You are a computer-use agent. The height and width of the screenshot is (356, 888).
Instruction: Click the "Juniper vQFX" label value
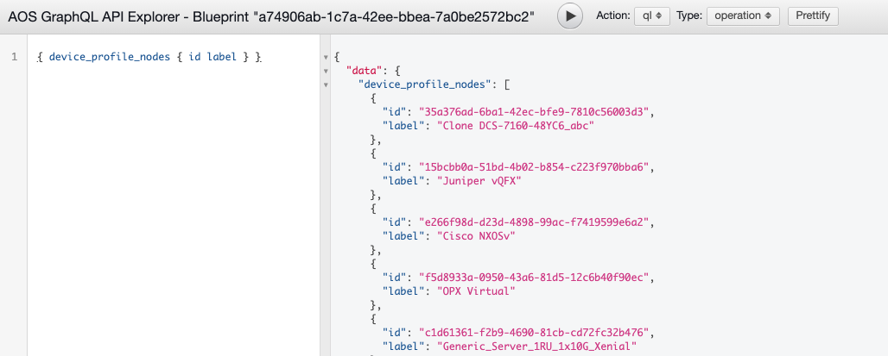pyautogui.click(x=466, y=181)
